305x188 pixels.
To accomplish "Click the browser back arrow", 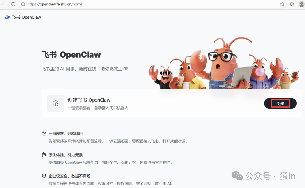I will pos(3,4).
